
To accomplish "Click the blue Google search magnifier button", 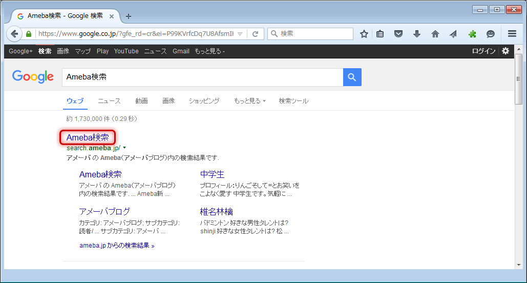I will (352, 77).
